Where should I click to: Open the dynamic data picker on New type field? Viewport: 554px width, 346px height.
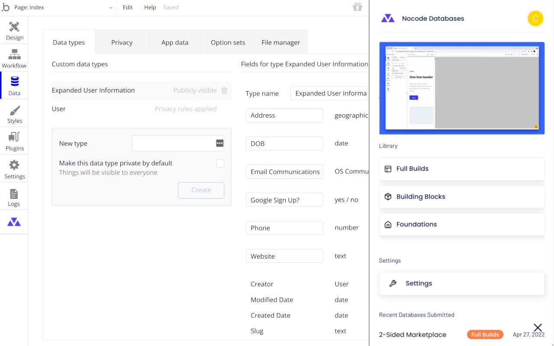[x=220, y=143]
